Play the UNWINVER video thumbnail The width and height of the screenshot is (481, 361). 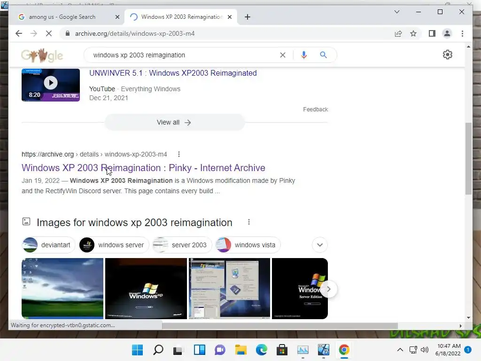click(x=51, y=85)
